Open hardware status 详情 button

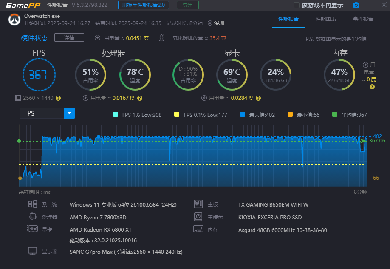(x=69, y=38)
